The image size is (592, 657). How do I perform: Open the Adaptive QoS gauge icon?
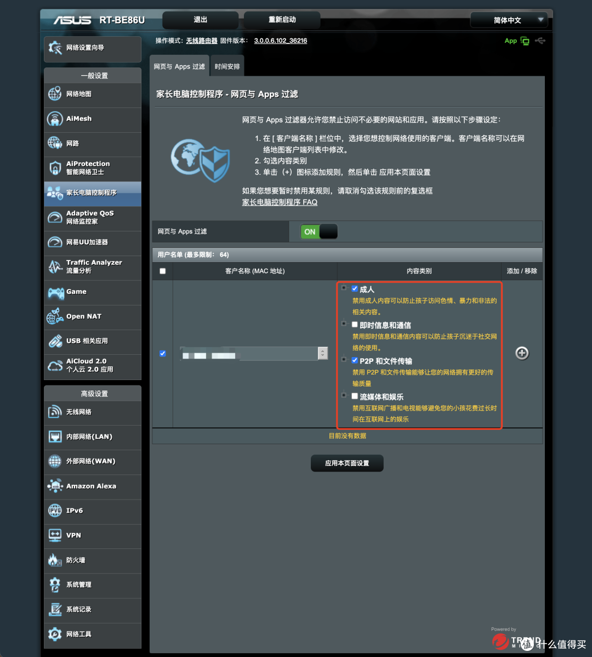[x=55, y=218]
